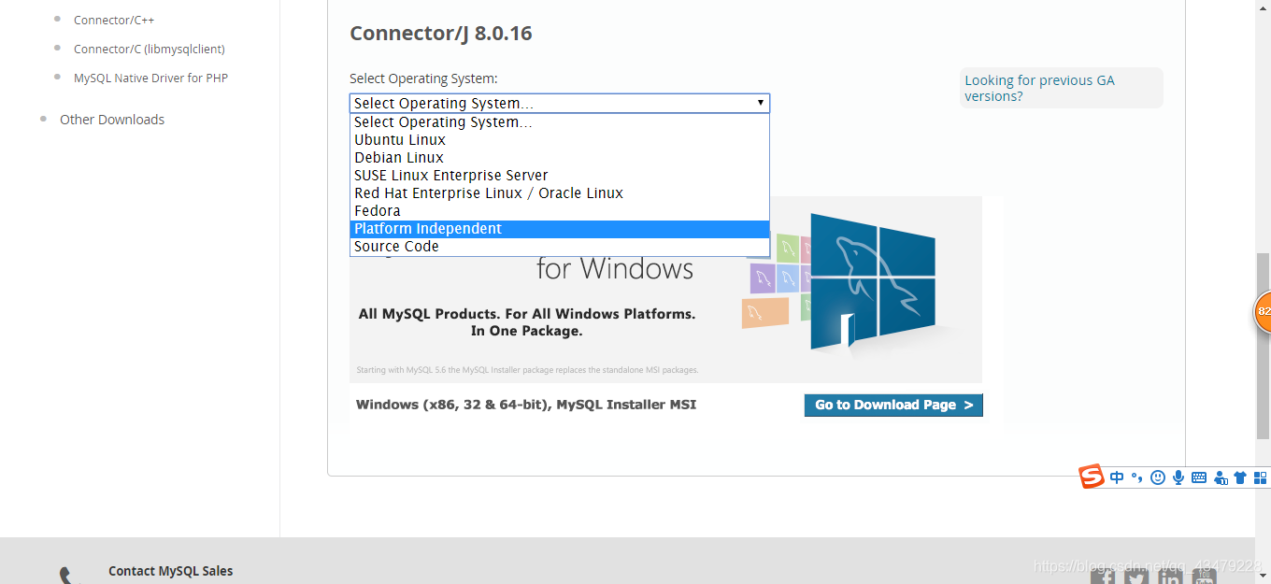Pick SUSE Linux Enterprise Server option
1271x584 pixels.
pyautogui.click(x=560, y=176)
